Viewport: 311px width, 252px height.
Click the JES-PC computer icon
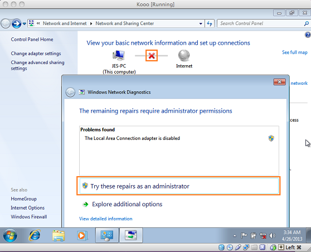click(x=119, y=55)
